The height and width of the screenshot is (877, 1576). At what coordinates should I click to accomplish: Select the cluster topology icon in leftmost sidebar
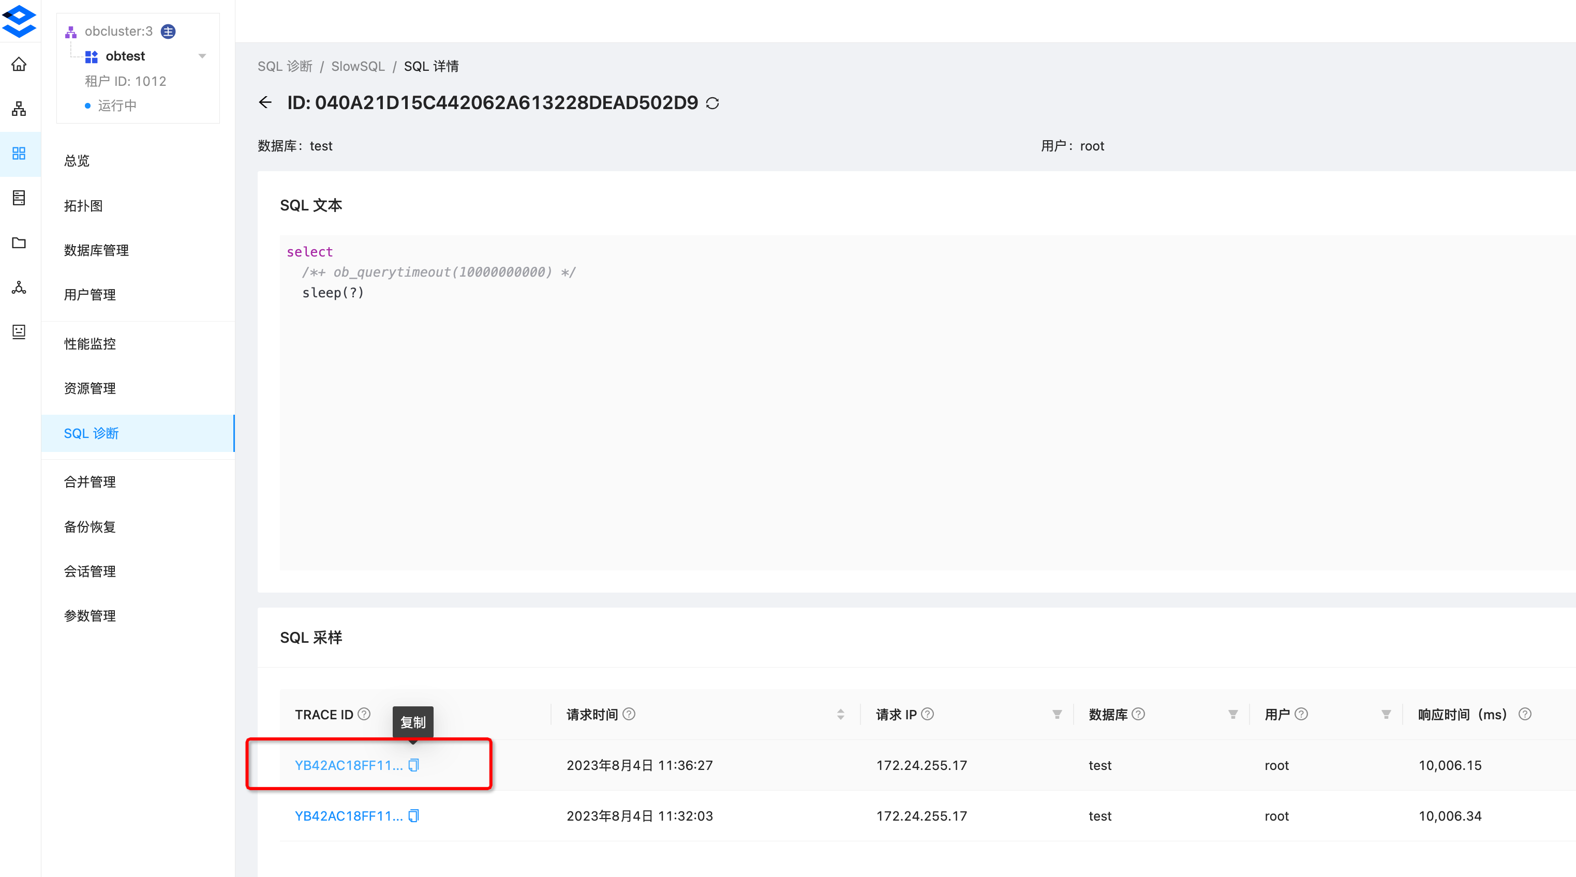18,109
